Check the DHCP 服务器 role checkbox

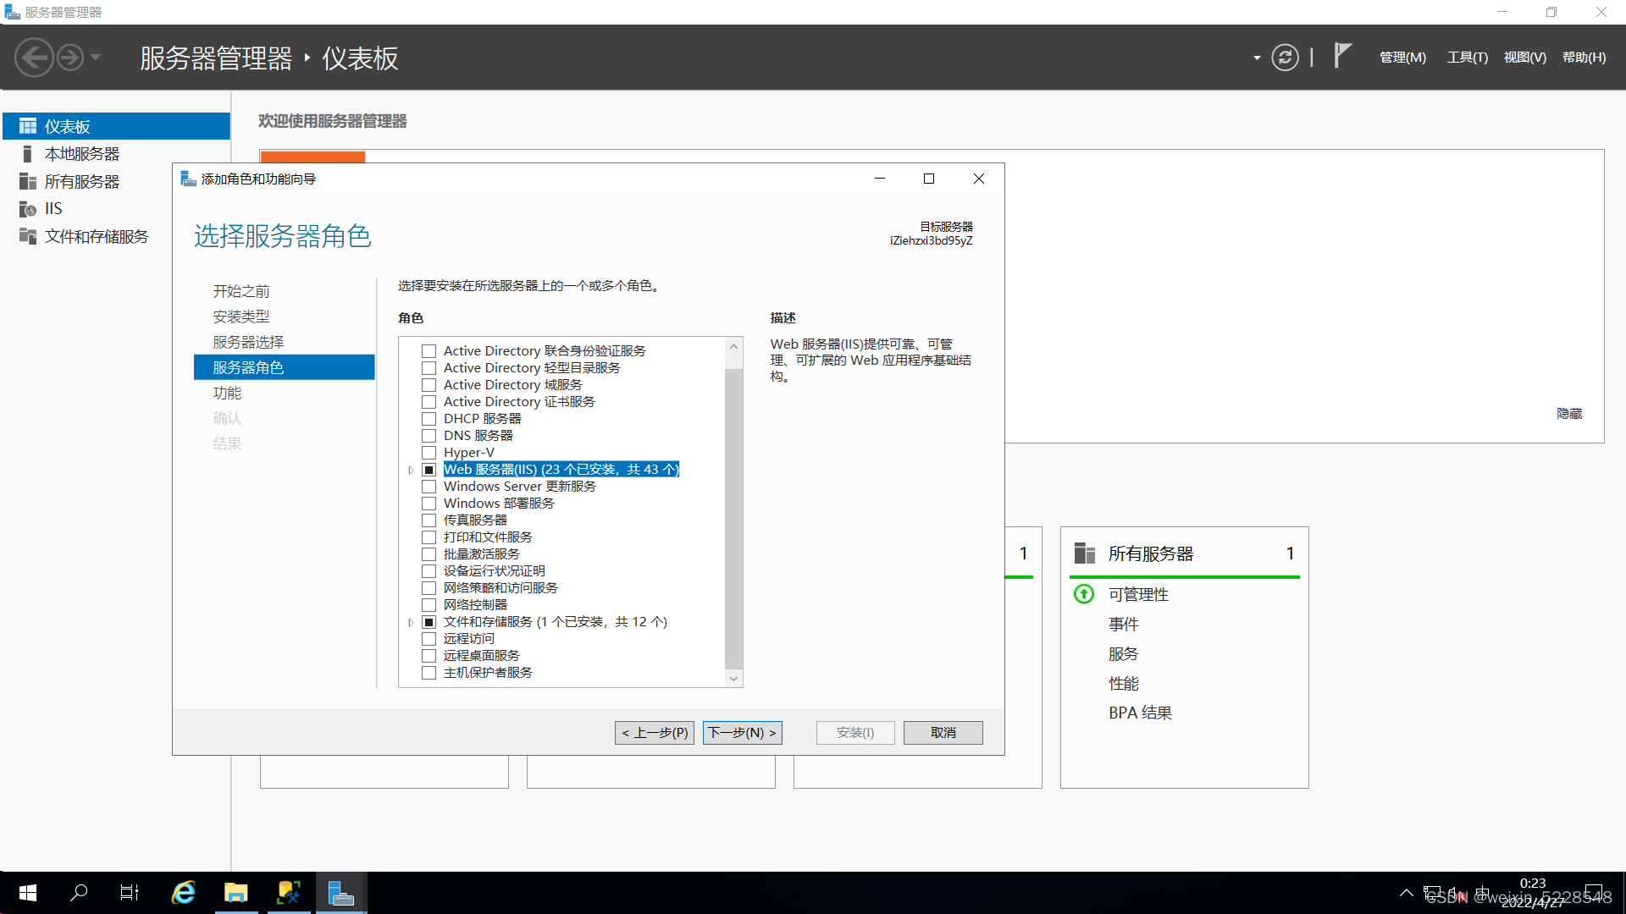(429, 419)
